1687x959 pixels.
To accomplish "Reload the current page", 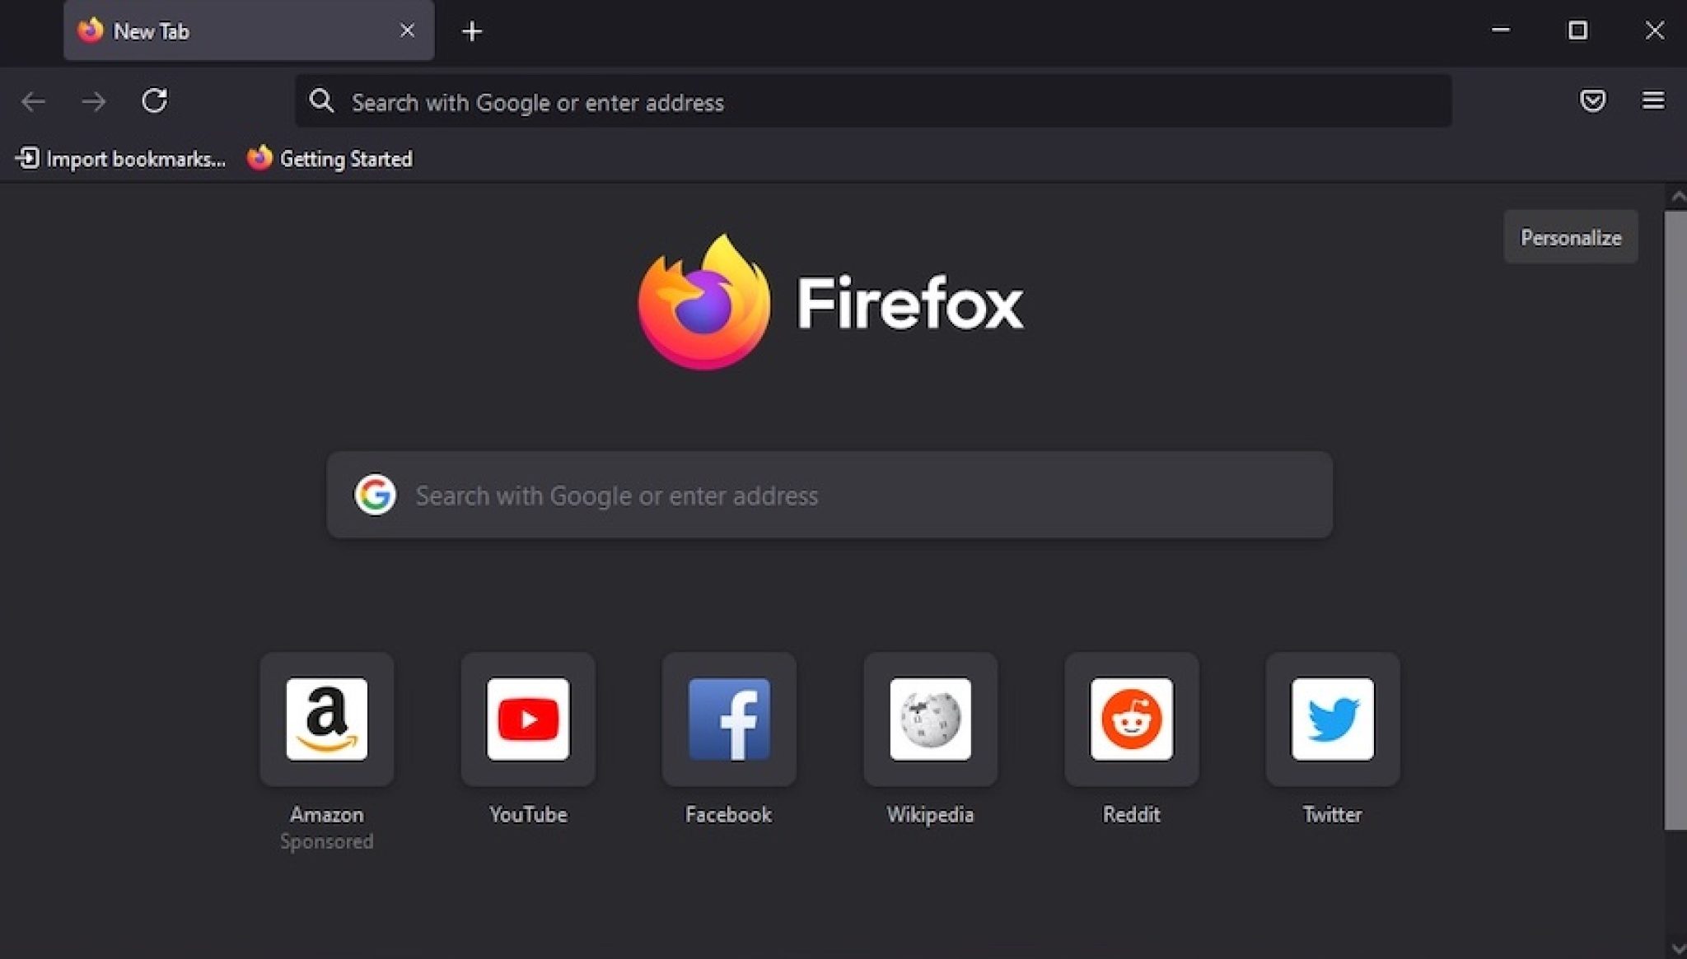I will tap(154, 101).
